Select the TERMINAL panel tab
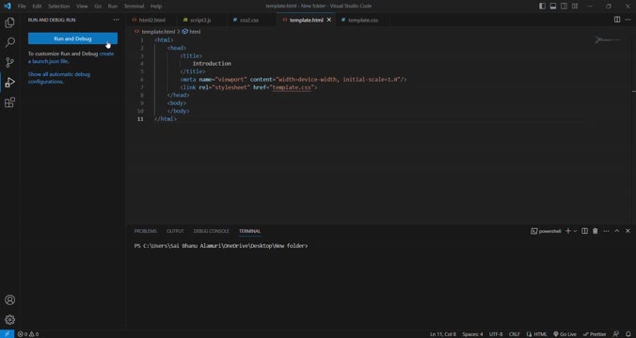 pyautogui.click(x=249, y=231)
